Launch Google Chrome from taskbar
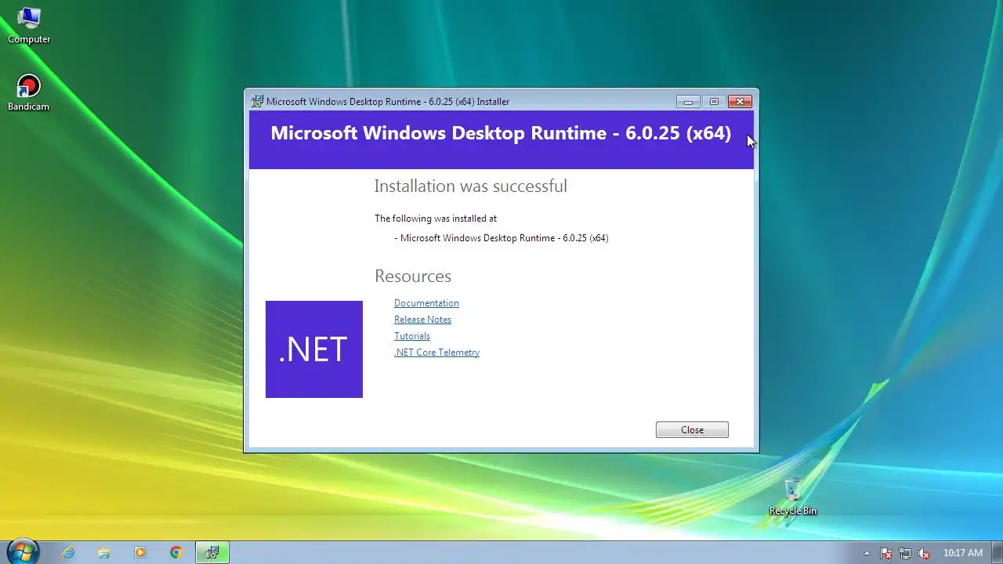 (x=176, y=552)
